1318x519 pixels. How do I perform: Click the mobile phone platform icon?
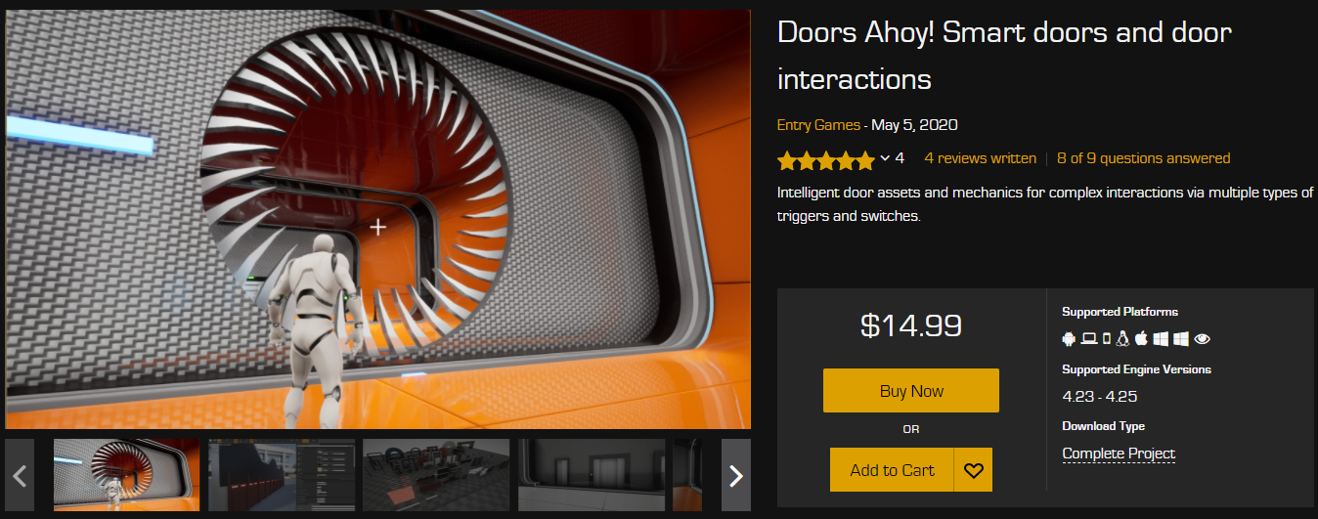(1106, 339)
